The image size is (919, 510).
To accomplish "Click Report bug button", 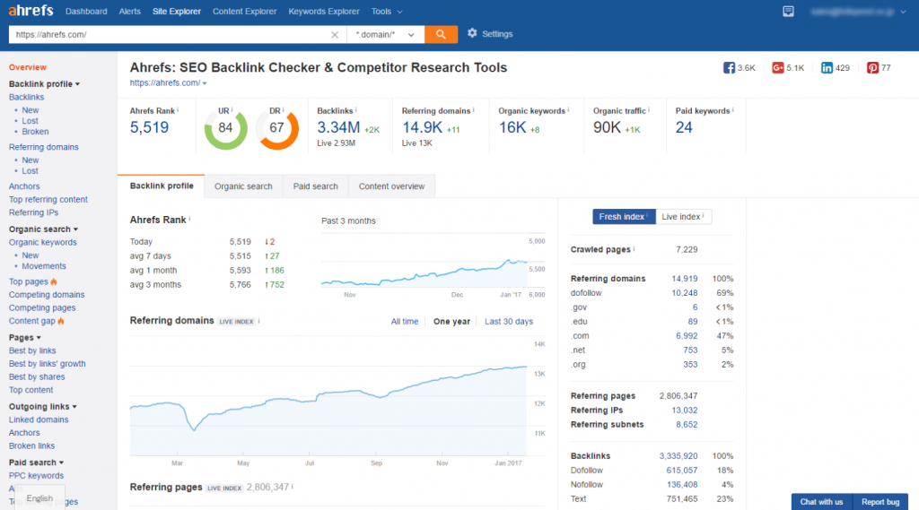I will pos(880,502).
